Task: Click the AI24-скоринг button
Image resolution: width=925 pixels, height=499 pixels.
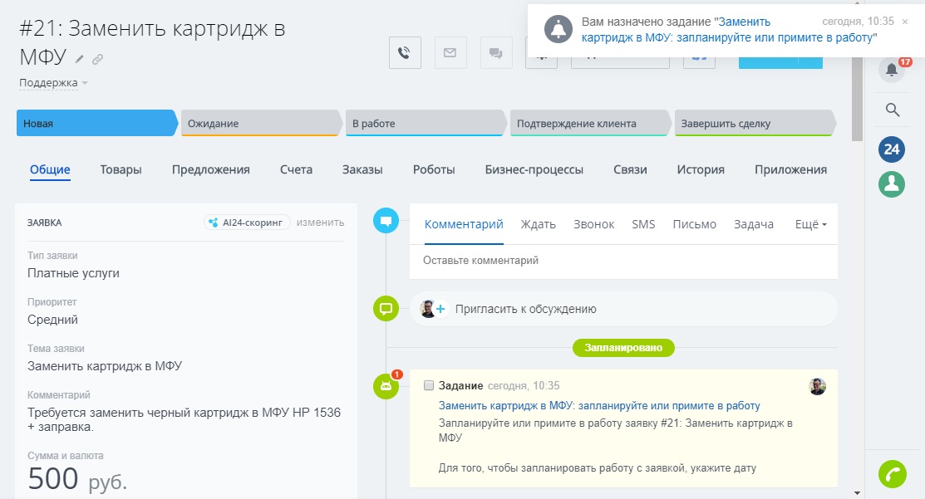Action: point(247,223)
